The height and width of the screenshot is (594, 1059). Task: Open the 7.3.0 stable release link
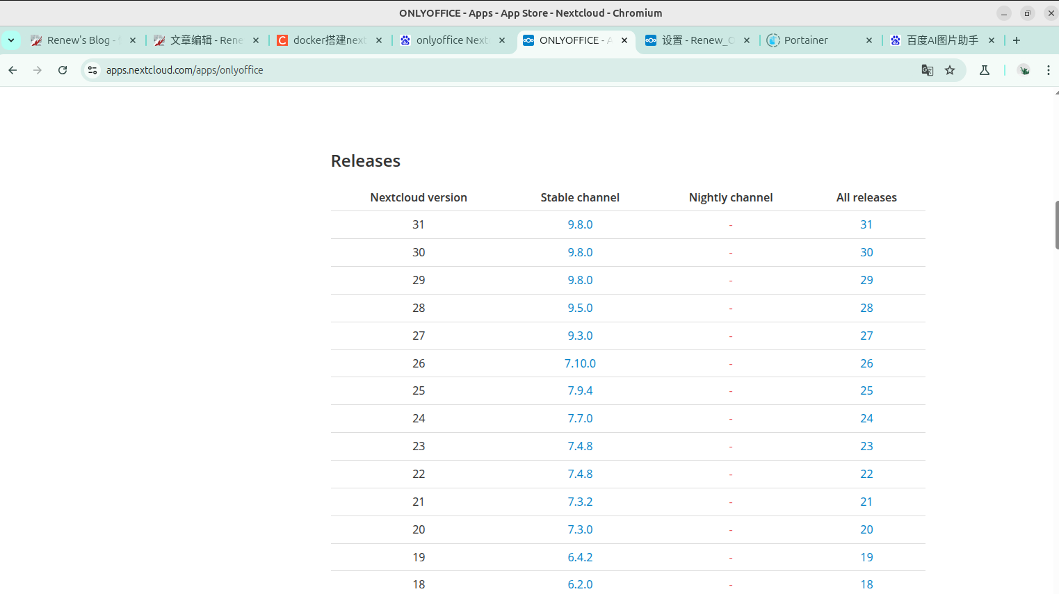coord(580,529)
